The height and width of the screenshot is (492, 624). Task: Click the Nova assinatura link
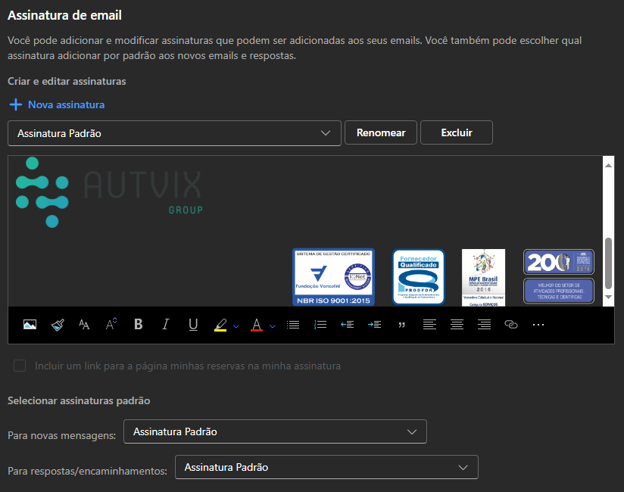[66, 104]
